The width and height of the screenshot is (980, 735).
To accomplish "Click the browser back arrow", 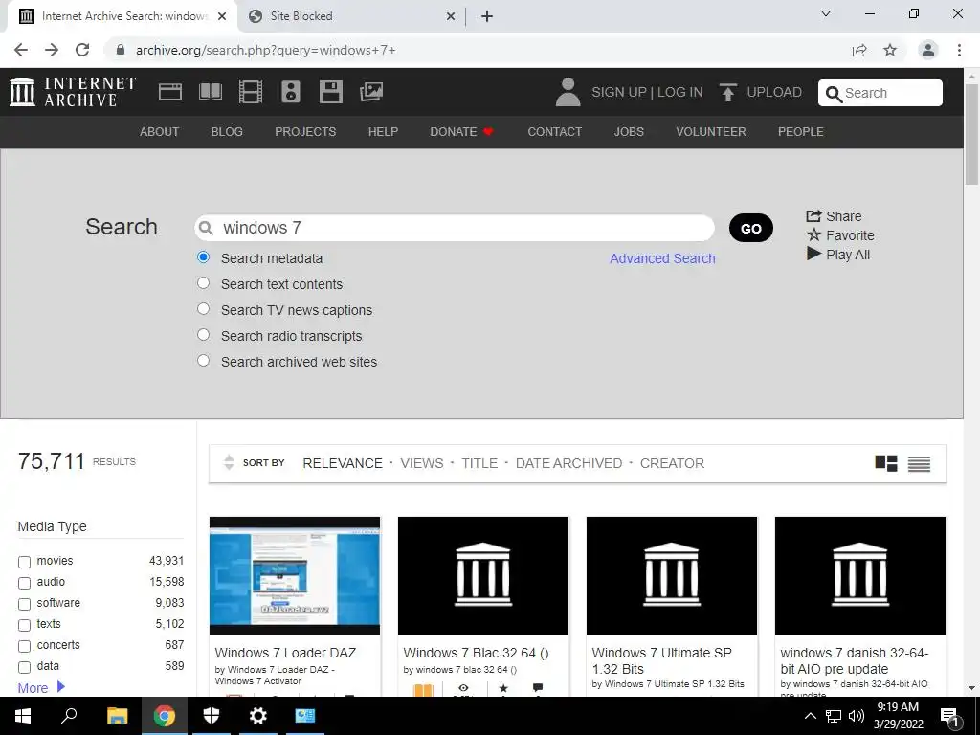I will (x=21, y=50).
